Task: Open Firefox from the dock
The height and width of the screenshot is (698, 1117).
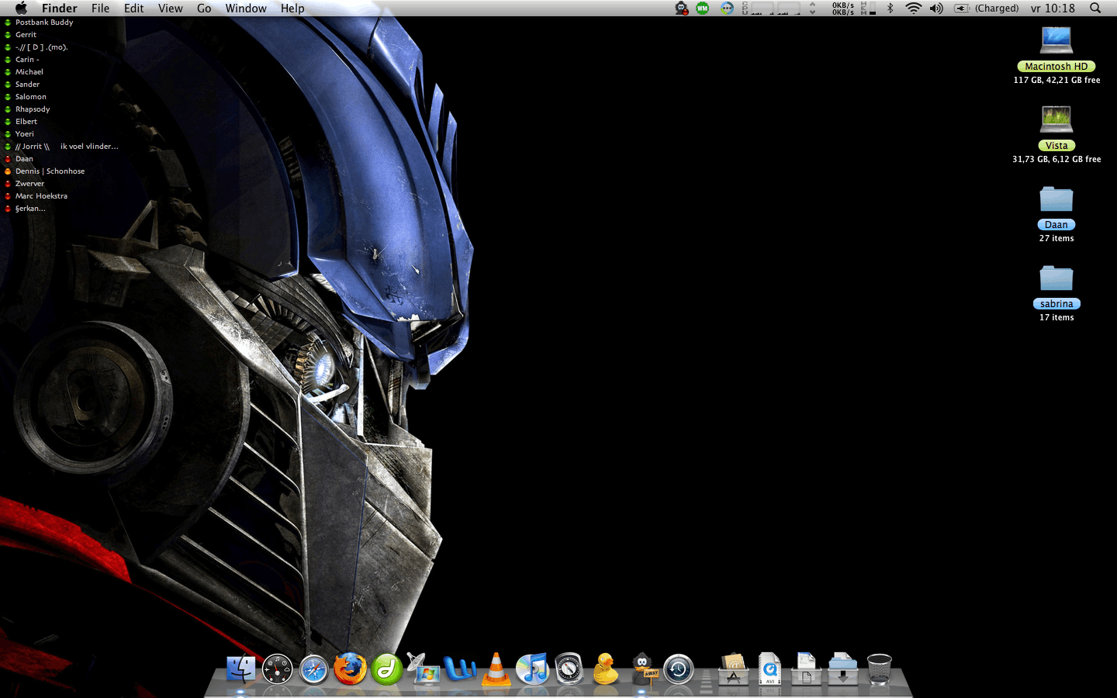Action: 350,669
